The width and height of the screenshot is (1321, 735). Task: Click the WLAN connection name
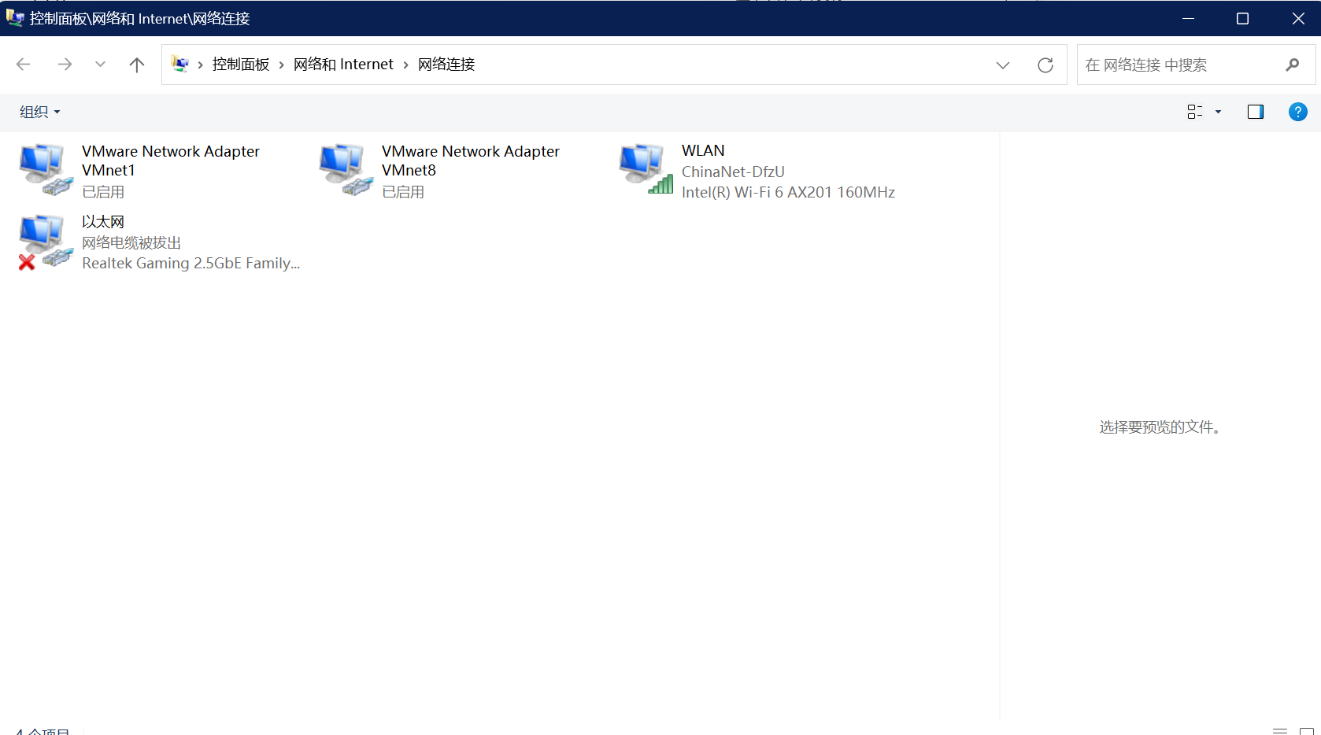tap(703, 150)
